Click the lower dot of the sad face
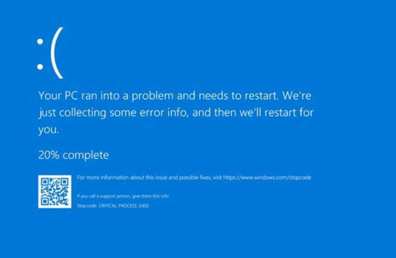The image size is (396, 258). pyautogui.click(x=40, y=66)
